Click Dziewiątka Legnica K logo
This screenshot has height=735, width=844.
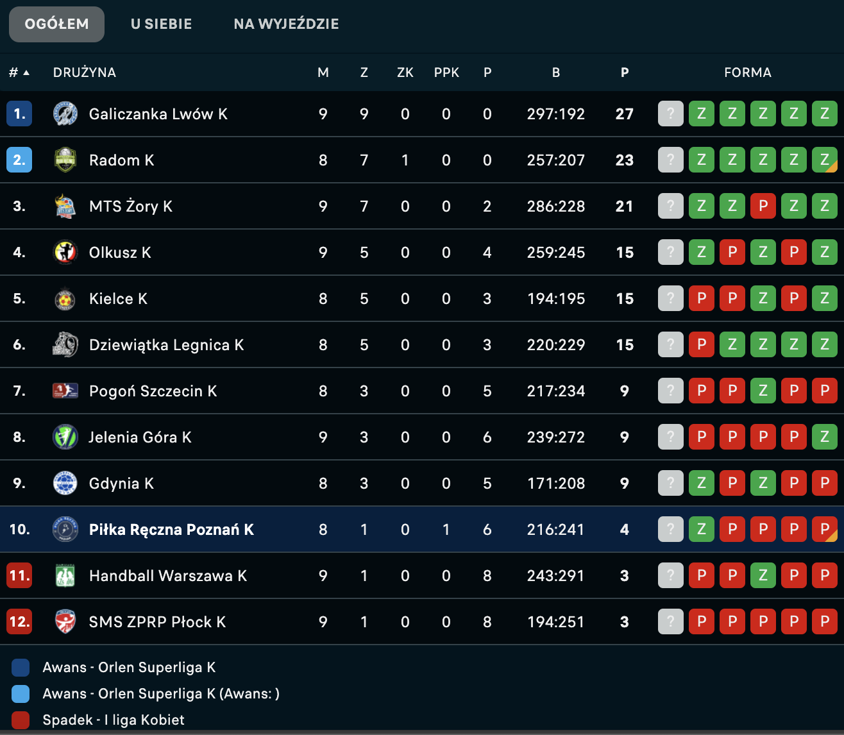coord(65,345)
